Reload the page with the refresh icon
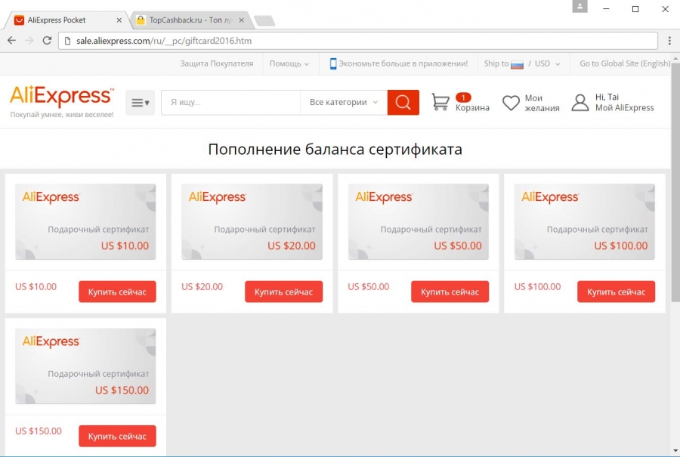Screen dimensions: 680x457 [47, 41]
